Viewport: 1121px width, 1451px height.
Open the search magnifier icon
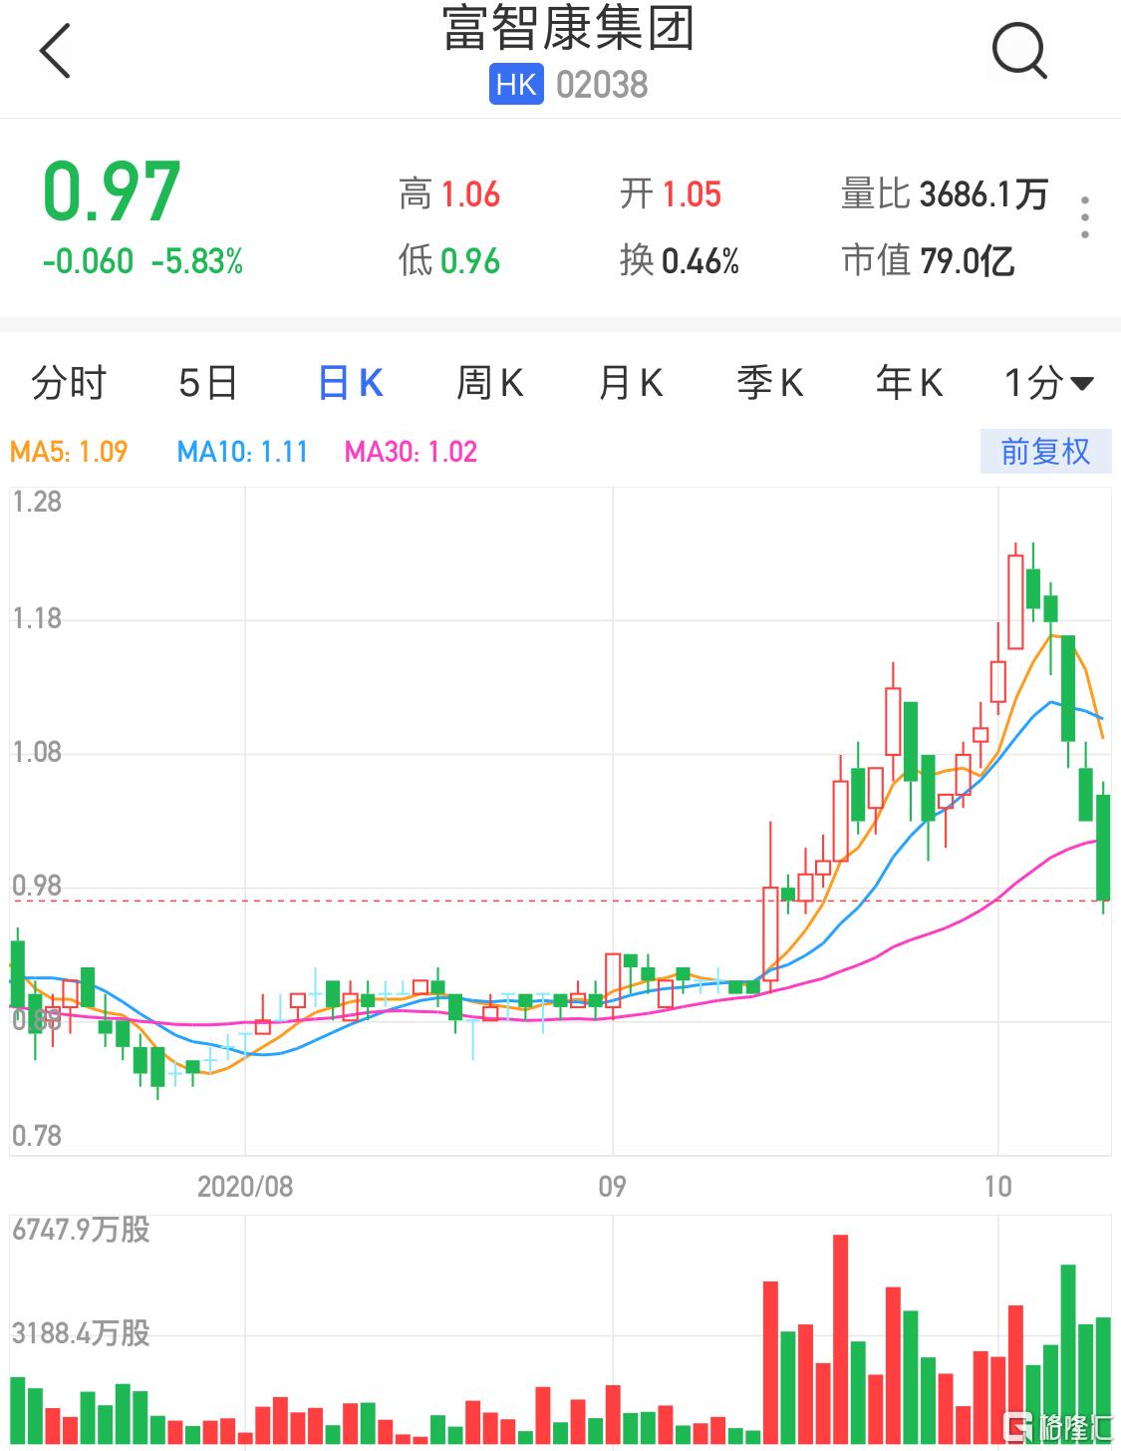pos(1019,50)
